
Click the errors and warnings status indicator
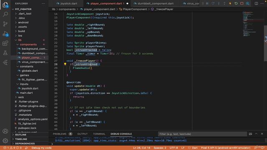tap(13, 148)
